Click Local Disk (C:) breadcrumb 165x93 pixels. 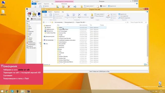click(69, 22)
